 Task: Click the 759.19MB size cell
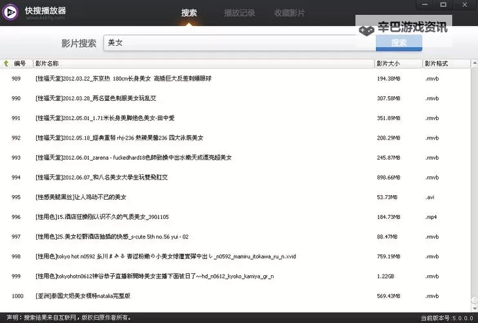click(x=388, y=256)
